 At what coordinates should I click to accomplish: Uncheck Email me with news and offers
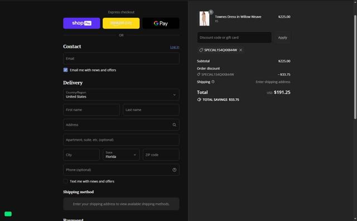[66, 70]
